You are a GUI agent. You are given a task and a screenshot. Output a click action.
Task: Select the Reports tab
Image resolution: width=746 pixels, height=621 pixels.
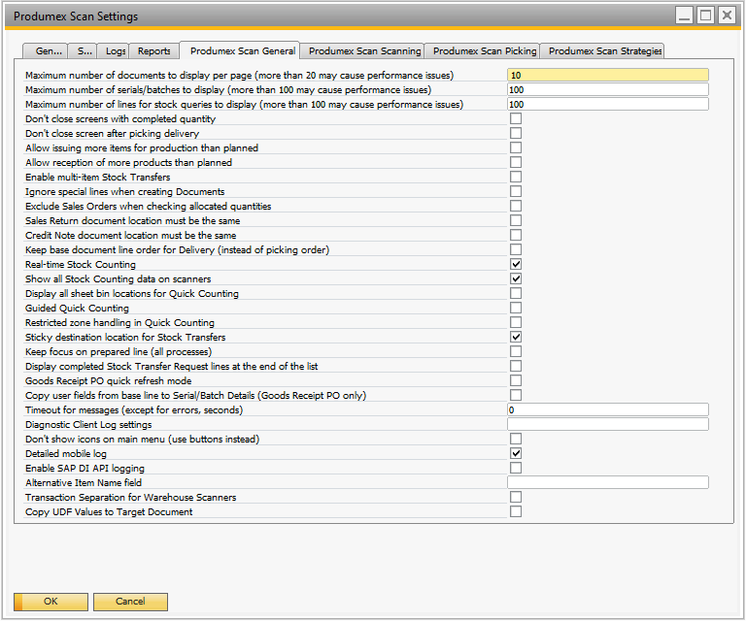click(x=153, y=50)
